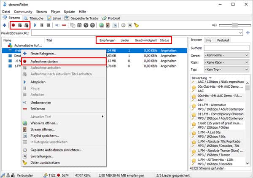253x178 pixels.
Task: Click the yellow broom reset-data toolbar icon
Action: click(137, 25)
